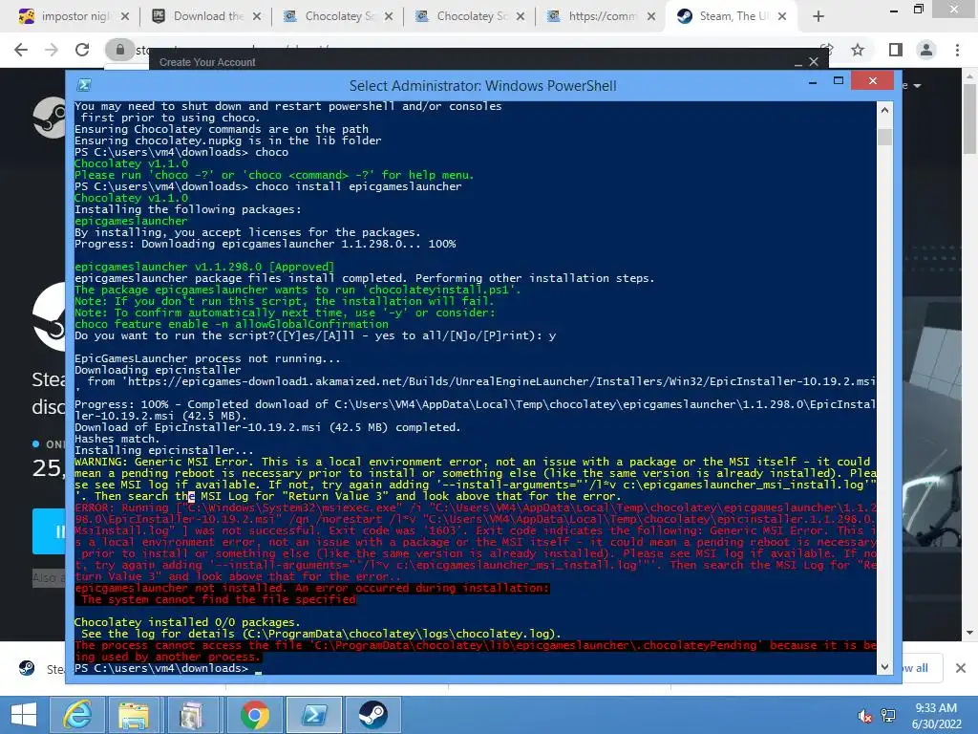Click Chrome page scrollbar down arrow

coord(969,633)
